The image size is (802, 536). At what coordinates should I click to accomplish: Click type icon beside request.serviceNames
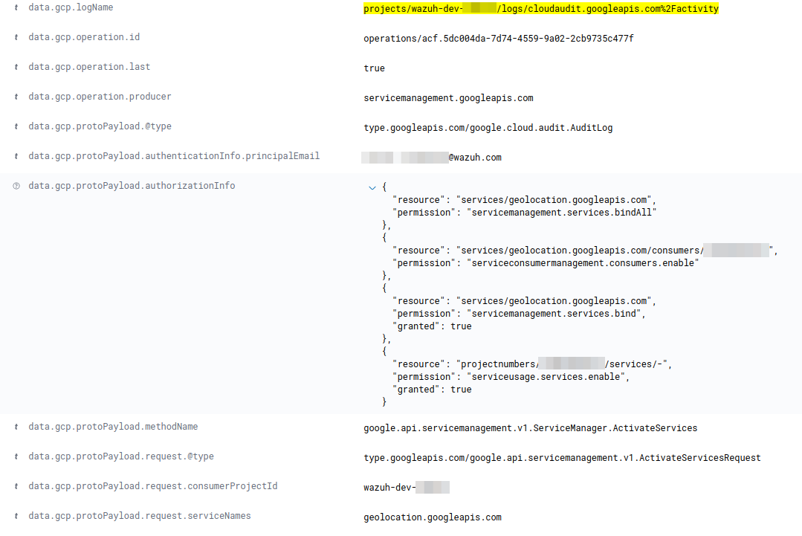[x=16, y=516]
